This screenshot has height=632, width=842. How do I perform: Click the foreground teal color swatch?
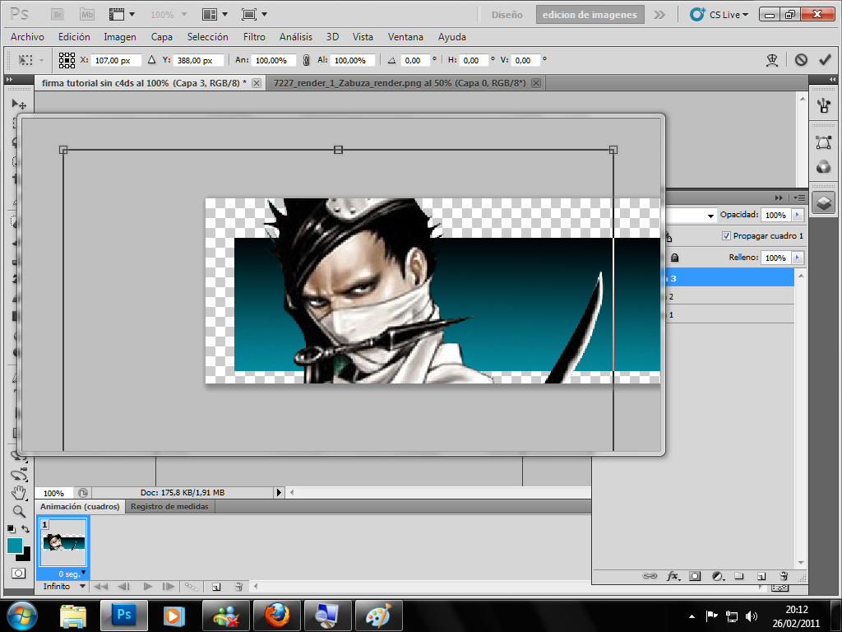coord(14,546)
